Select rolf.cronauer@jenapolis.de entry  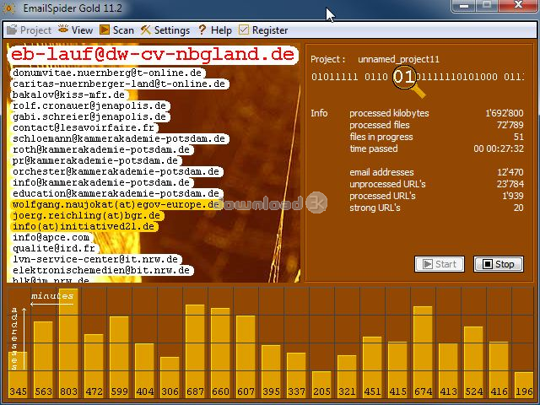pyautogui.click(x=89, y=105)
